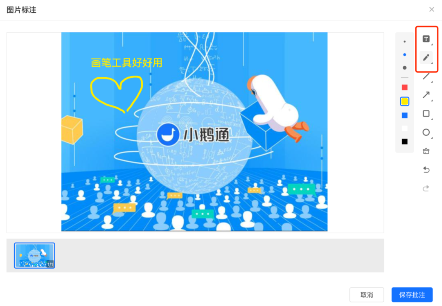Pick the red color swatch
The image size is (442, 306).
pyautogui.click(x=404, y=88)
